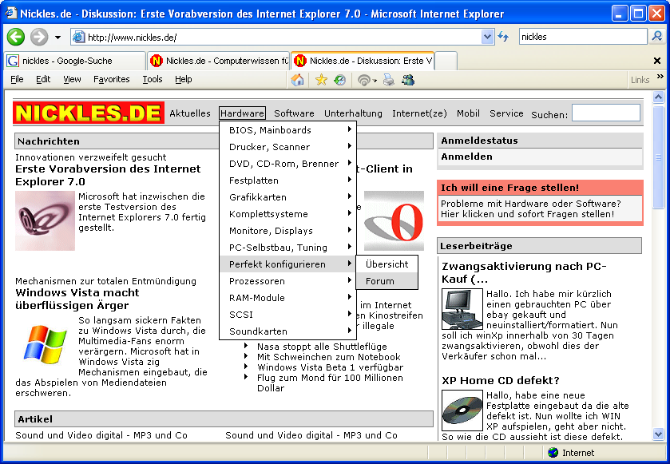Image resolution: width=670 pixels, height=464 pixels.
Task: Click the page icon in the address bar
Action: click(x=78, y=38)
